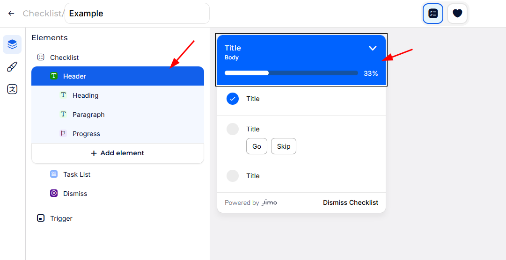Click the checklist name input field

point(137,14)
